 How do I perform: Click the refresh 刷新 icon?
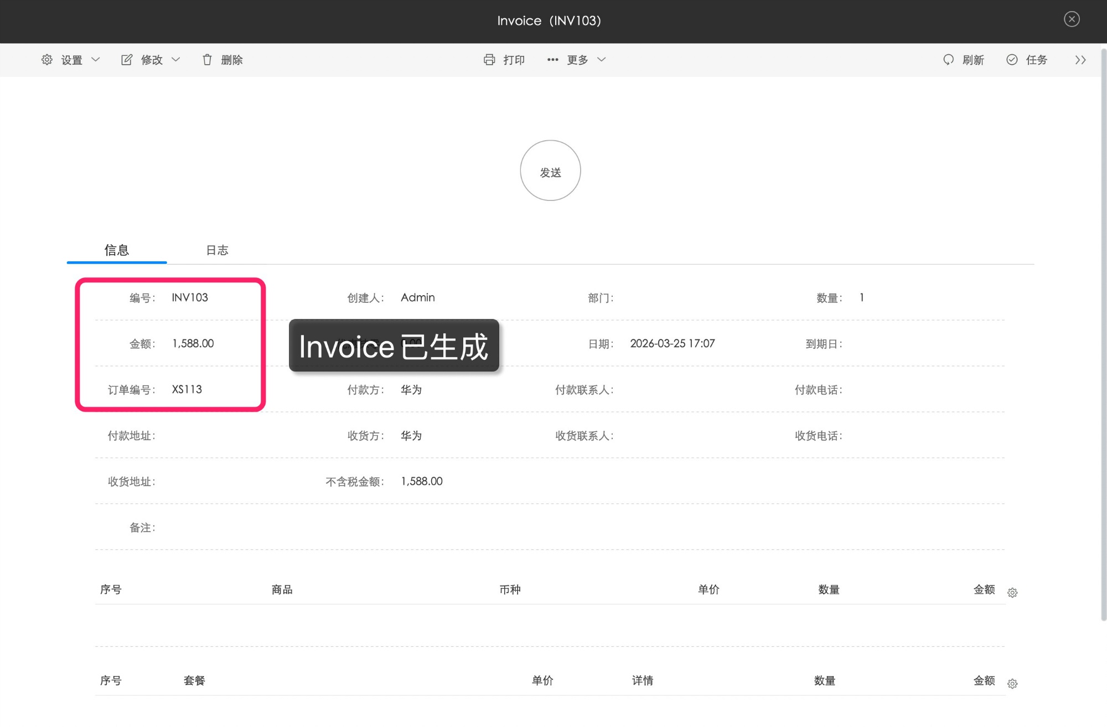(948, 60)
